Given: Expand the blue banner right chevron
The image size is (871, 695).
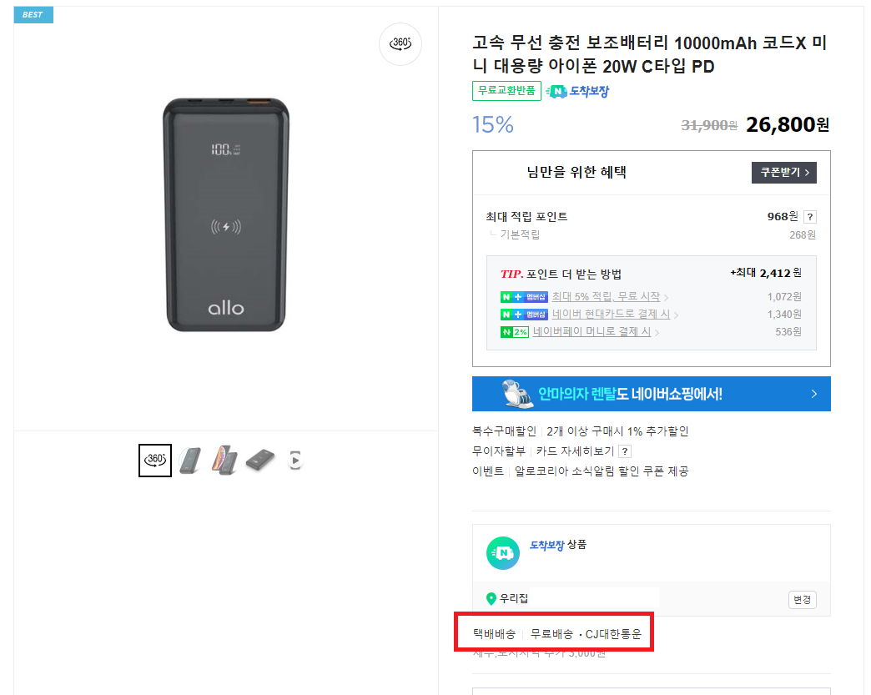Looking at the screenshot, I should [x=813, y=394].
